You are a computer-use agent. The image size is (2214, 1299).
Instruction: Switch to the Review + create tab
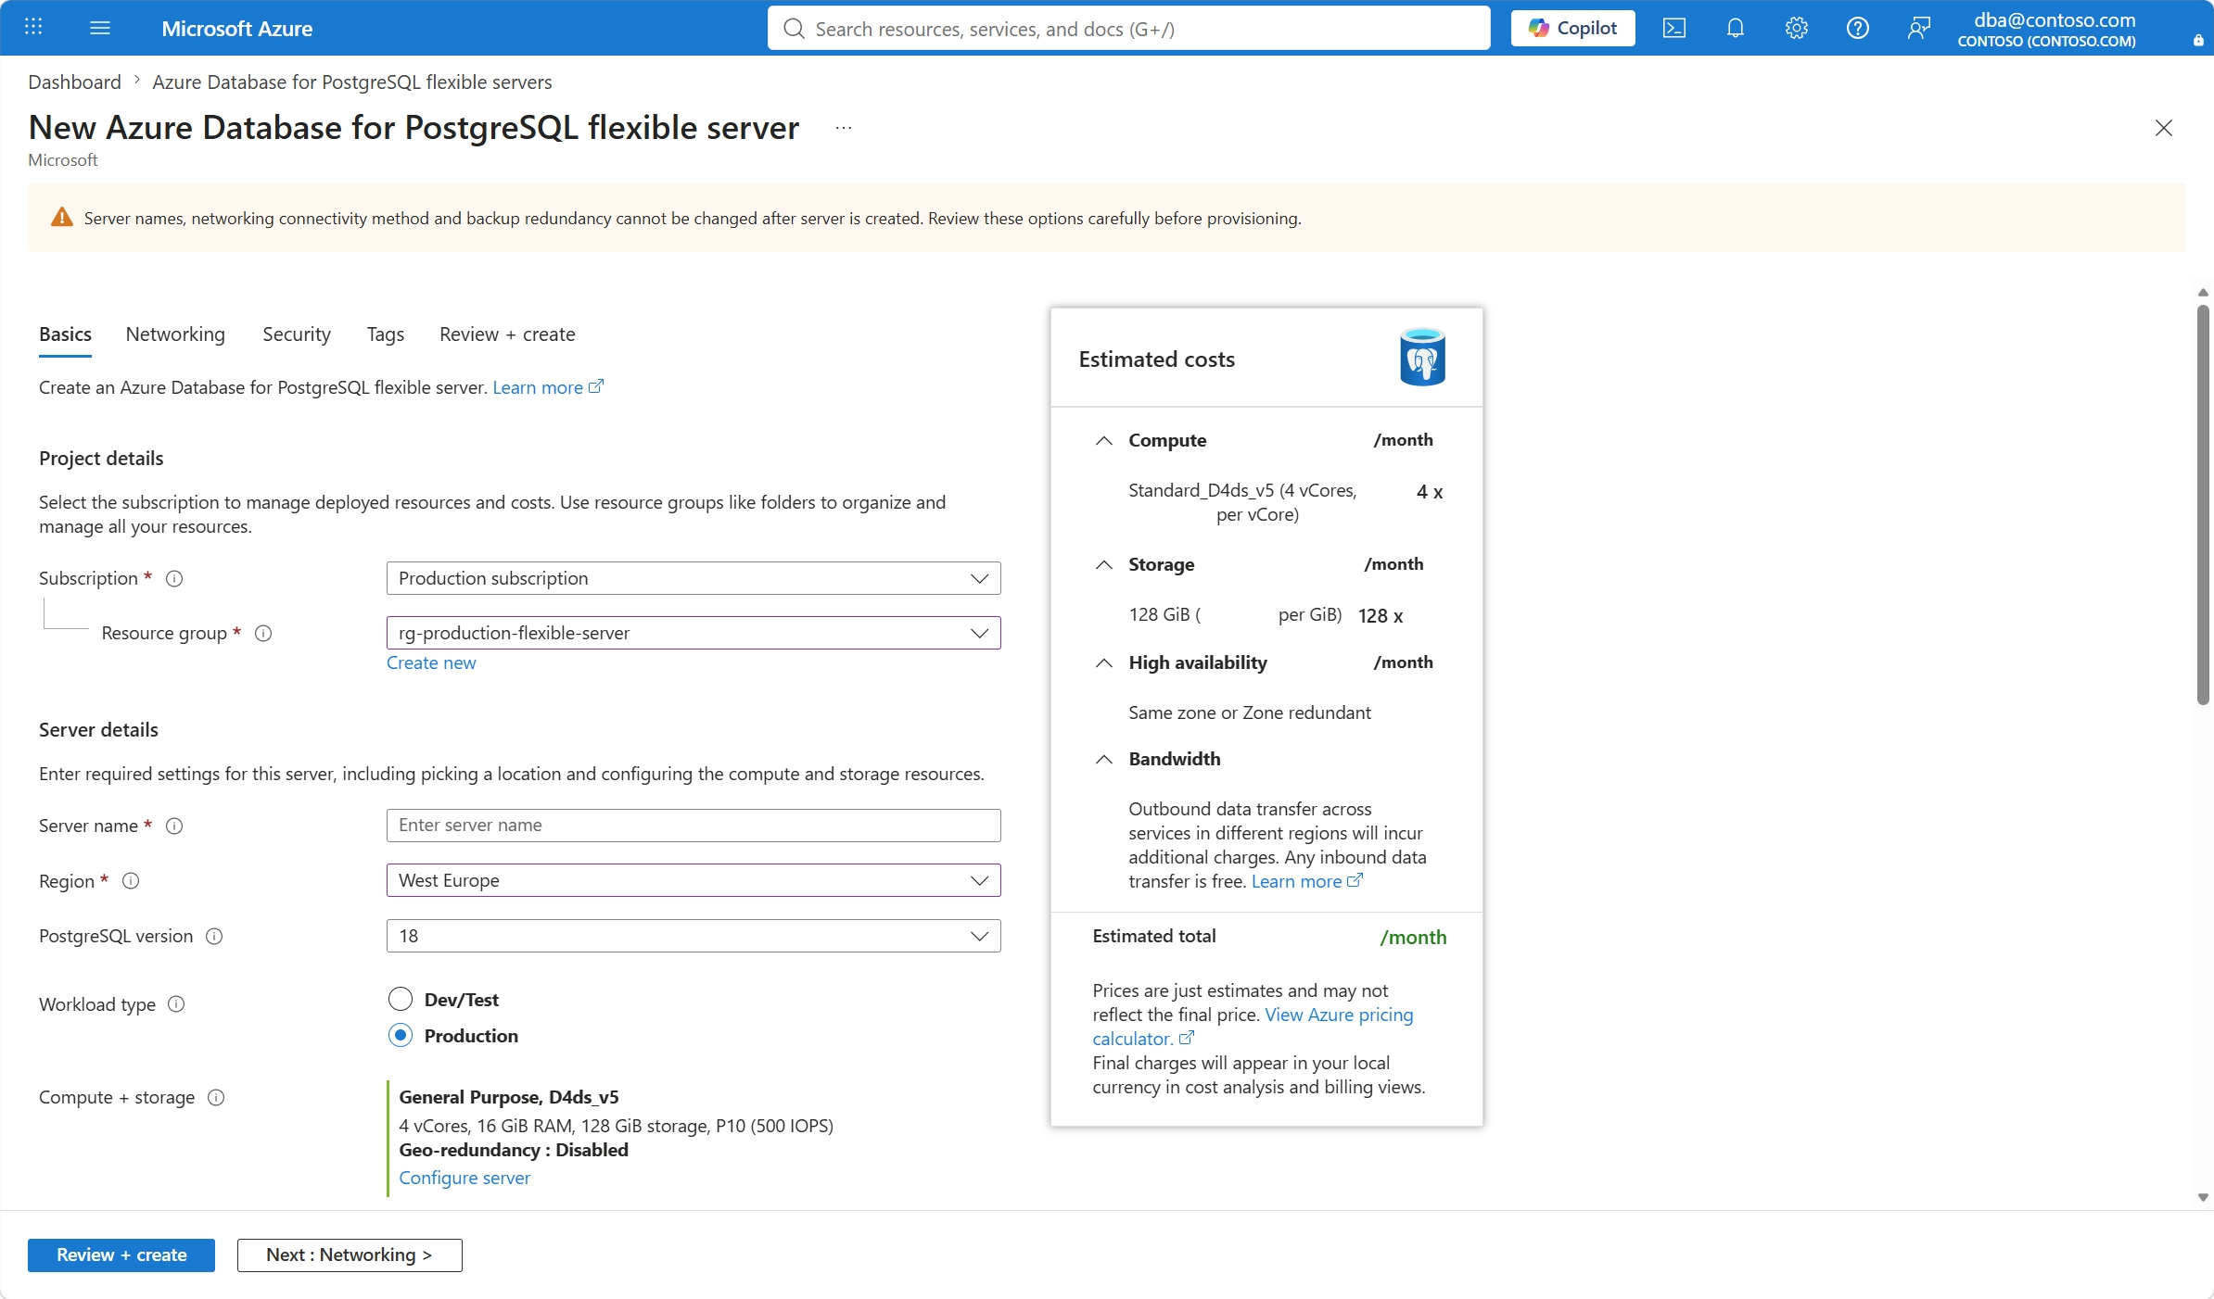point(507,334)
